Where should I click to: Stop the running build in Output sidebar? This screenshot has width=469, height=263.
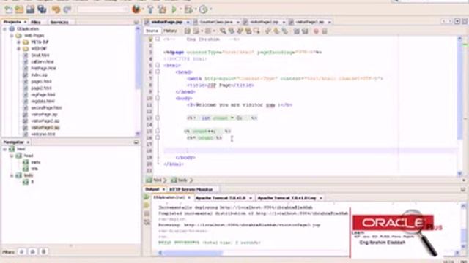pos(147,214)
